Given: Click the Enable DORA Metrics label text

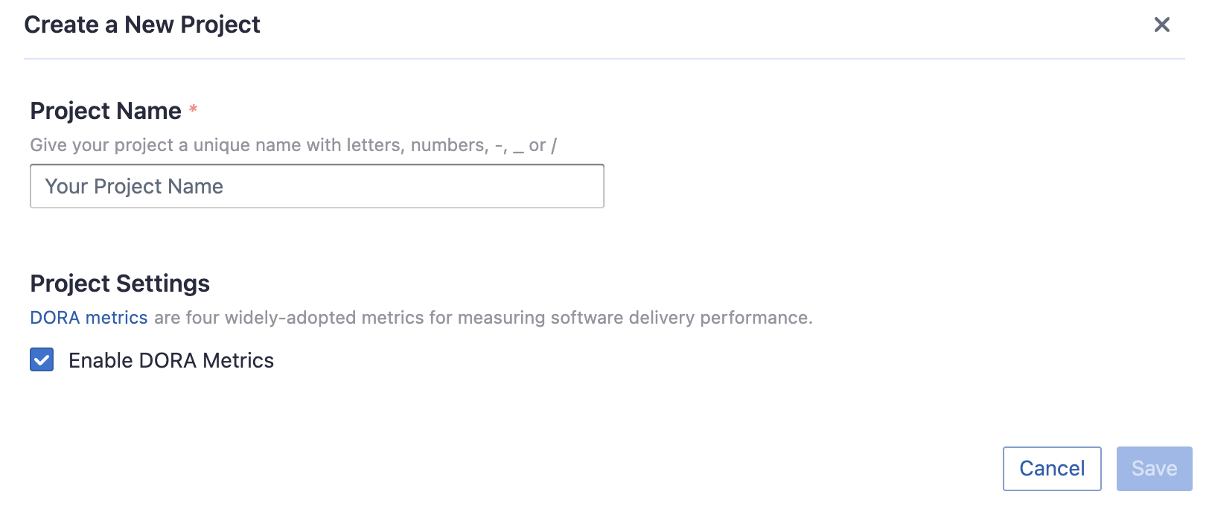Looking at the screenshot, I should [171, 361].
